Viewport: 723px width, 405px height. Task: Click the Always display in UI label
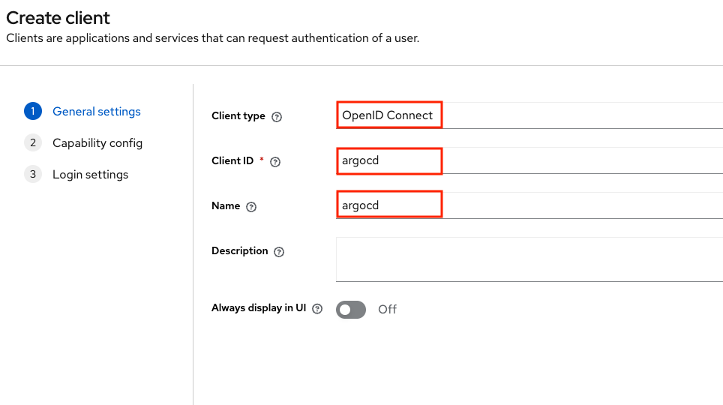(259, 307)
